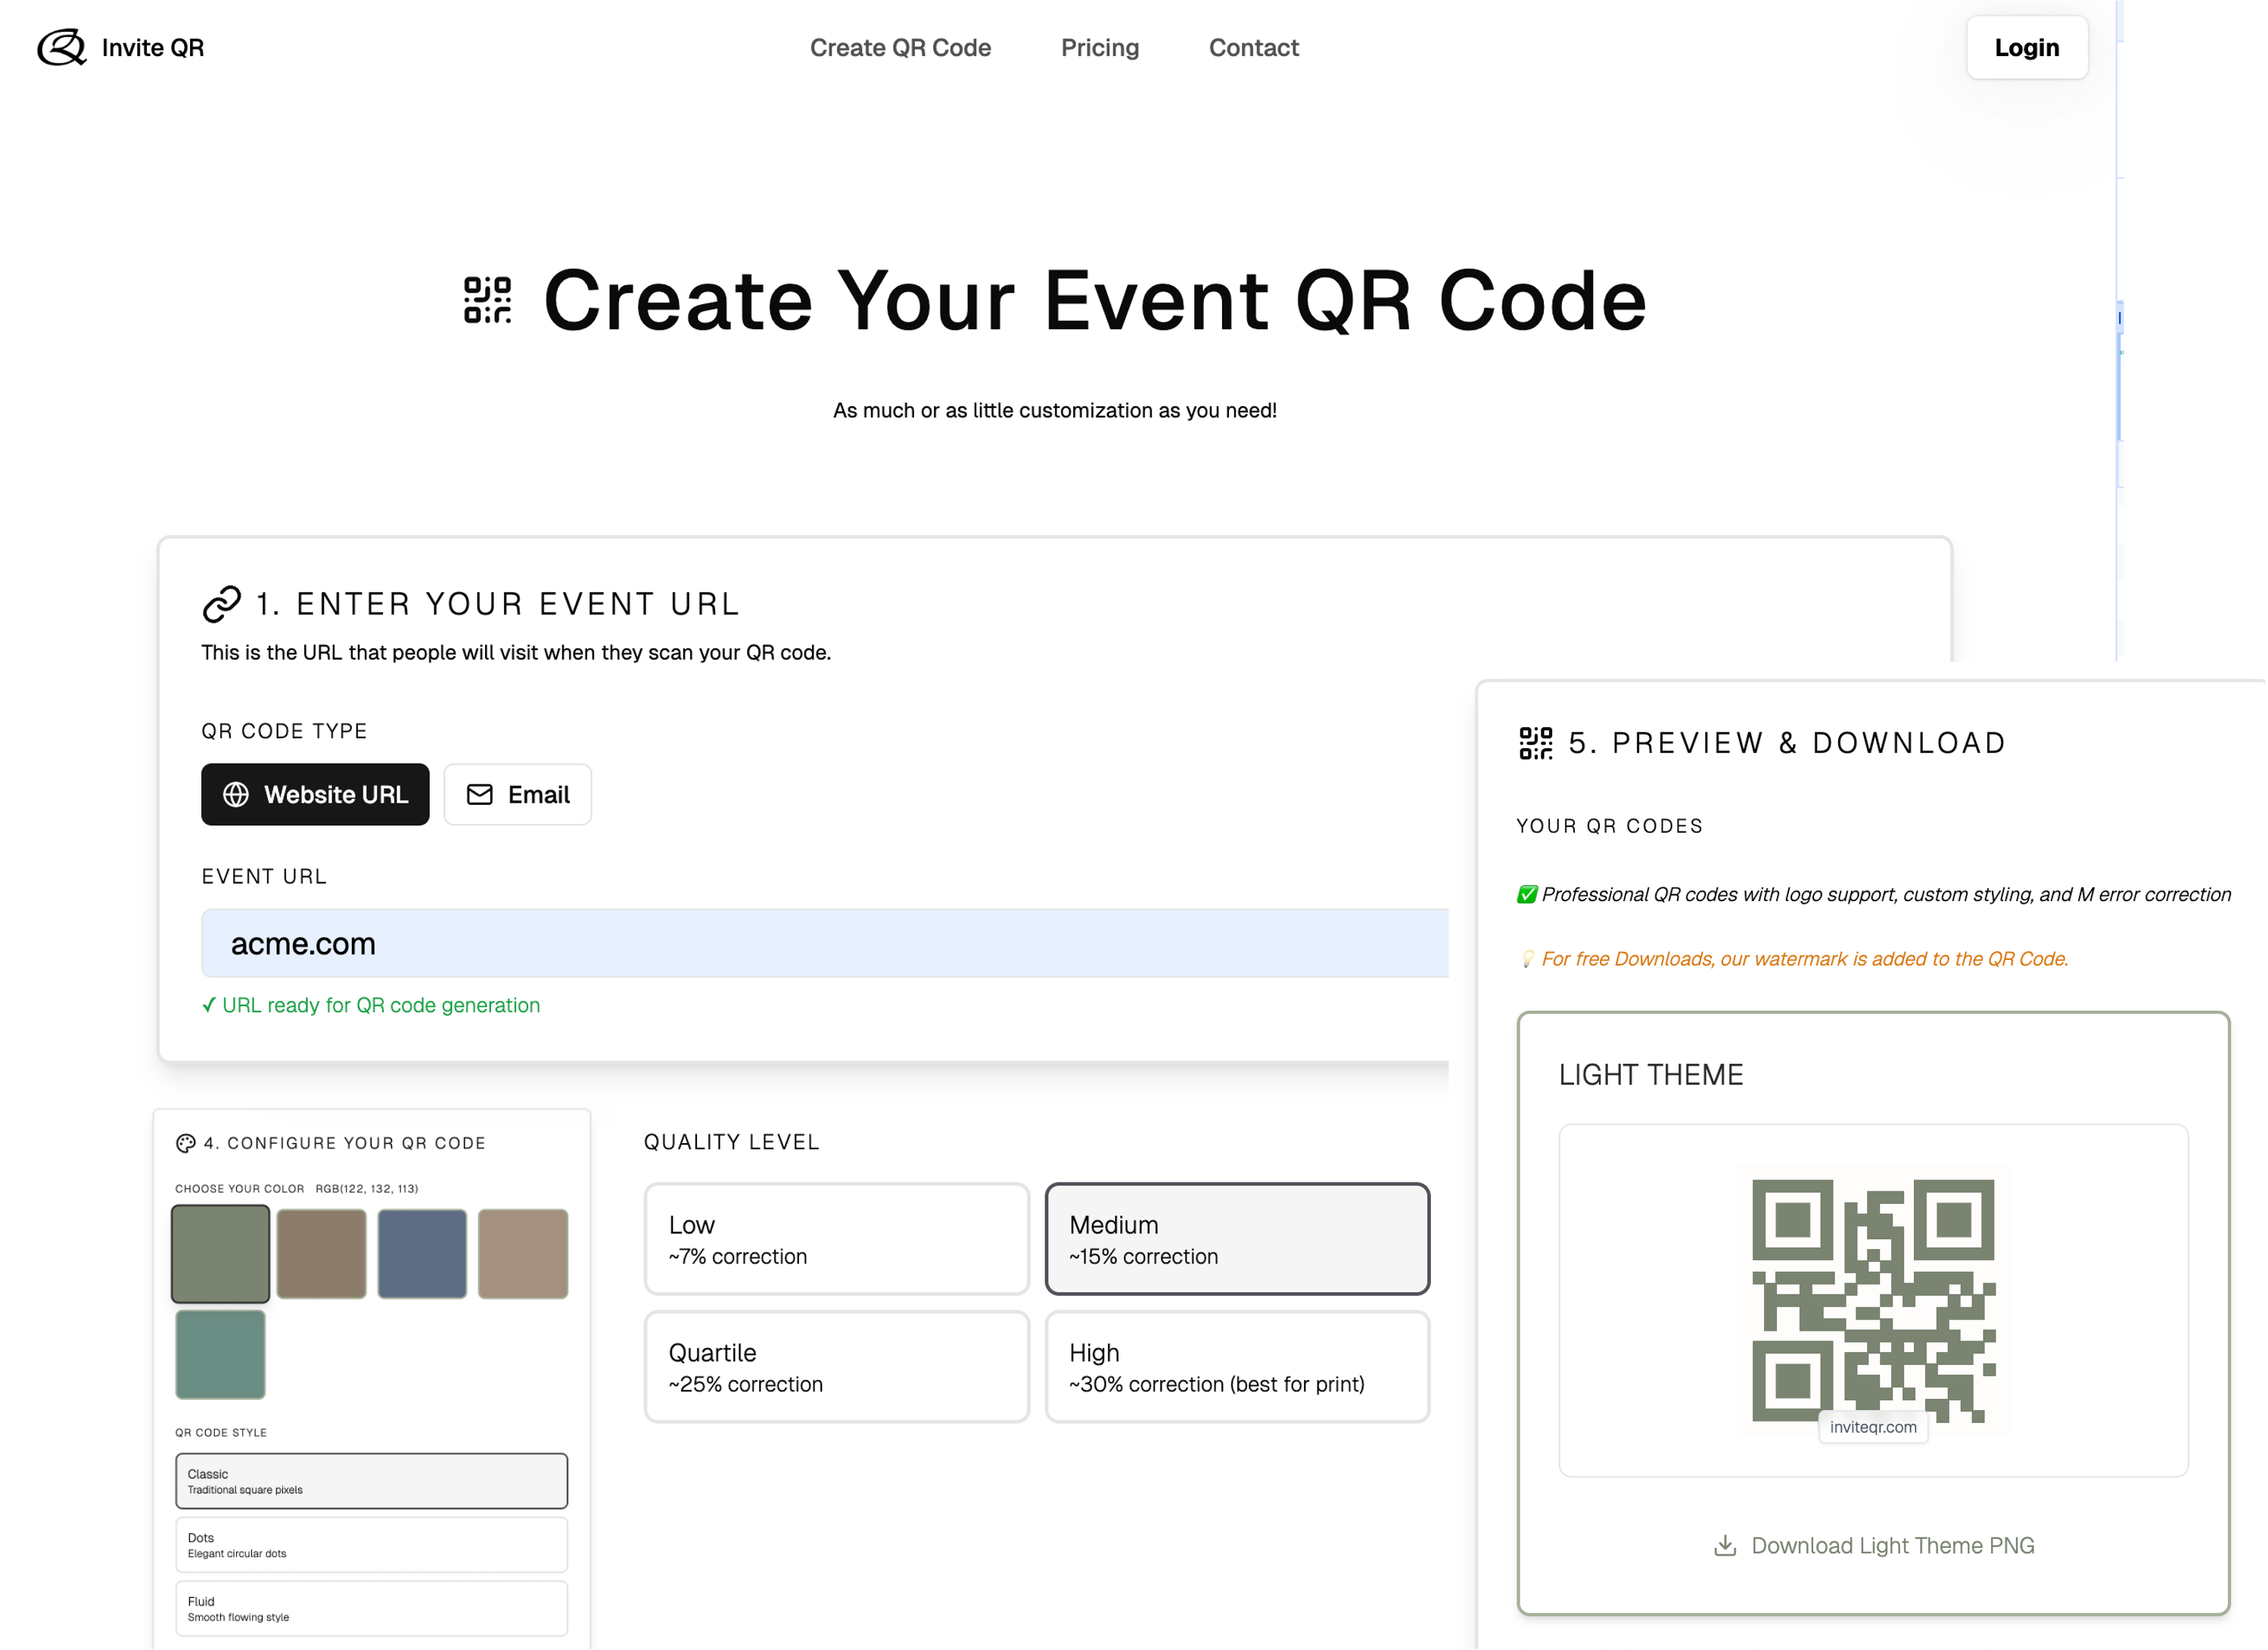Click the globe icon in the Website URL button

(236, 795)
